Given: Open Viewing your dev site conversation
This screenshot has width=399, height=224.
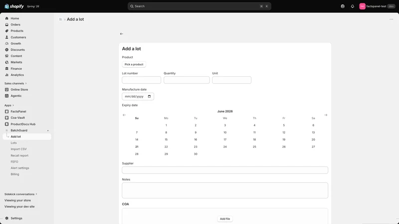Looking at the screenshot, I should click(19, 207).
